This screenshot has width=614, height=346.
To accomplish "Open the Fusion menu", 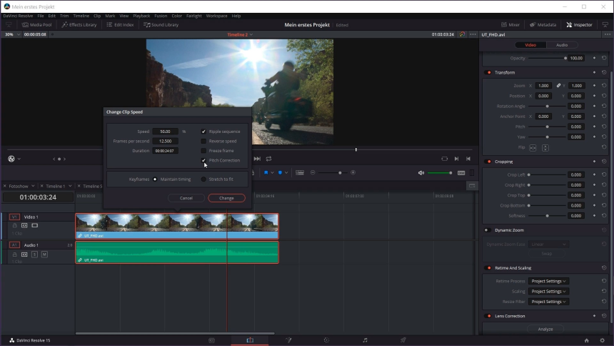I will [161, 16].
